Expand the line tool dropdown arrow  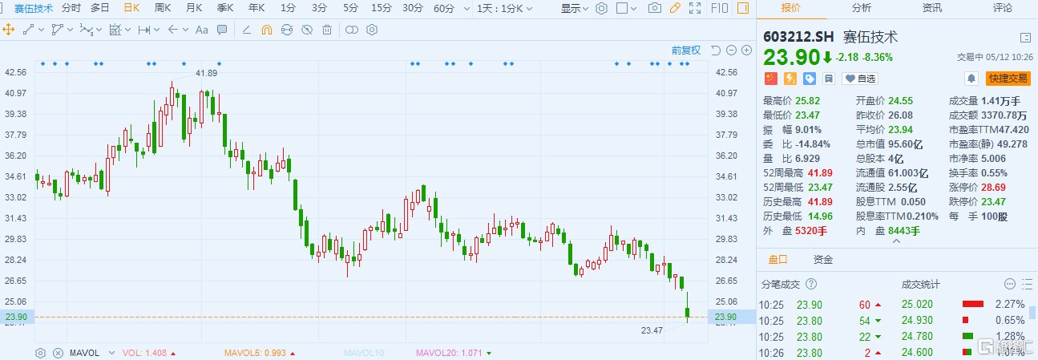(x=41, y=30)
